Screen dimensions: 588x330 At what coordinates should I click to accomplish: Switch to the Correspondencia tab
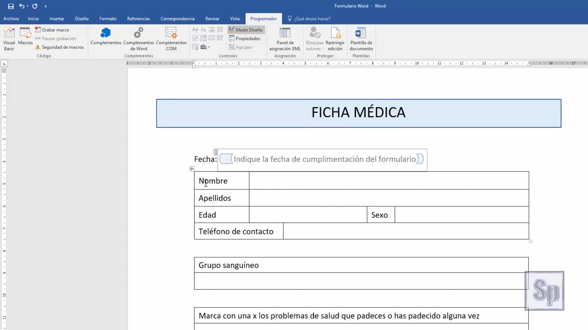pos(177,19)
